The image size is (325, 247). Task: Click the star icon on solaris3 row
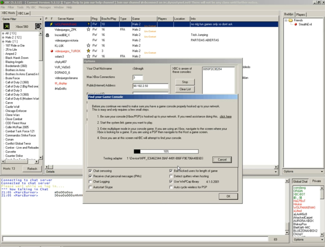pos(88,56)
